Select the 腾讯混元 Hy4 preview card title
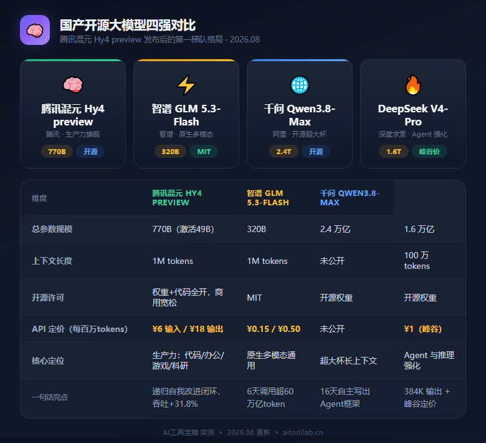The height and width of the screenshot is (443, 486). point(73,115)
